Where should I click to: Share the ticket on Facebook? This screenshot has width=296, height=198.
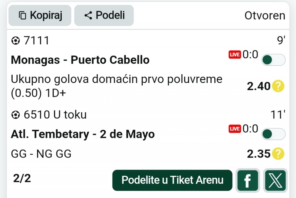247,180
